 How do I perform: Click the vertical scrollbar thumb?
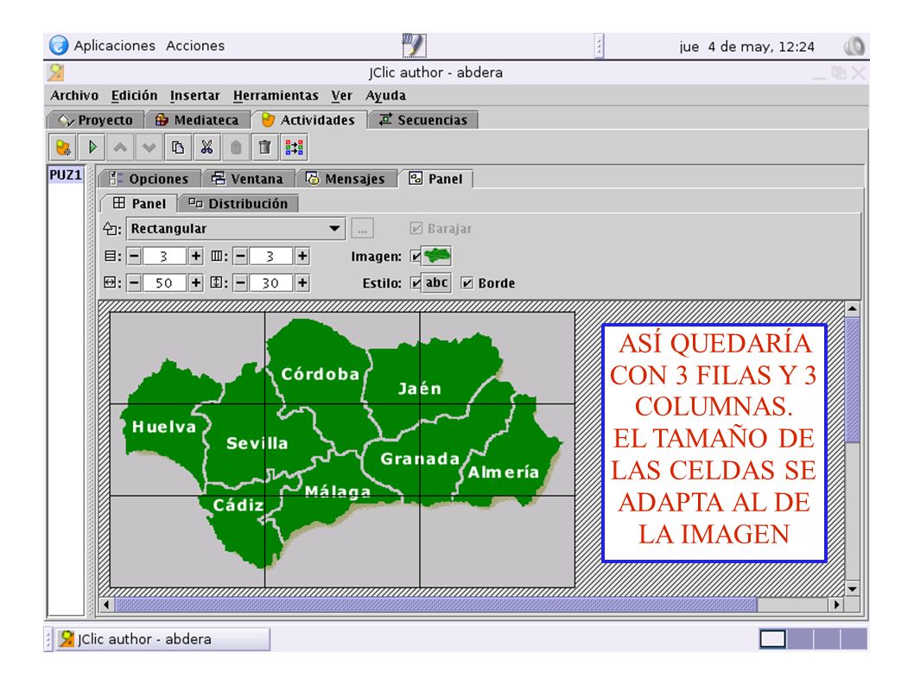click(x=852, y=380)
